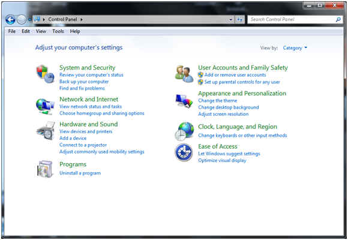Open the User Accounts people icon
This screenshot has width=348, height=240.
[x=184, y=74]
